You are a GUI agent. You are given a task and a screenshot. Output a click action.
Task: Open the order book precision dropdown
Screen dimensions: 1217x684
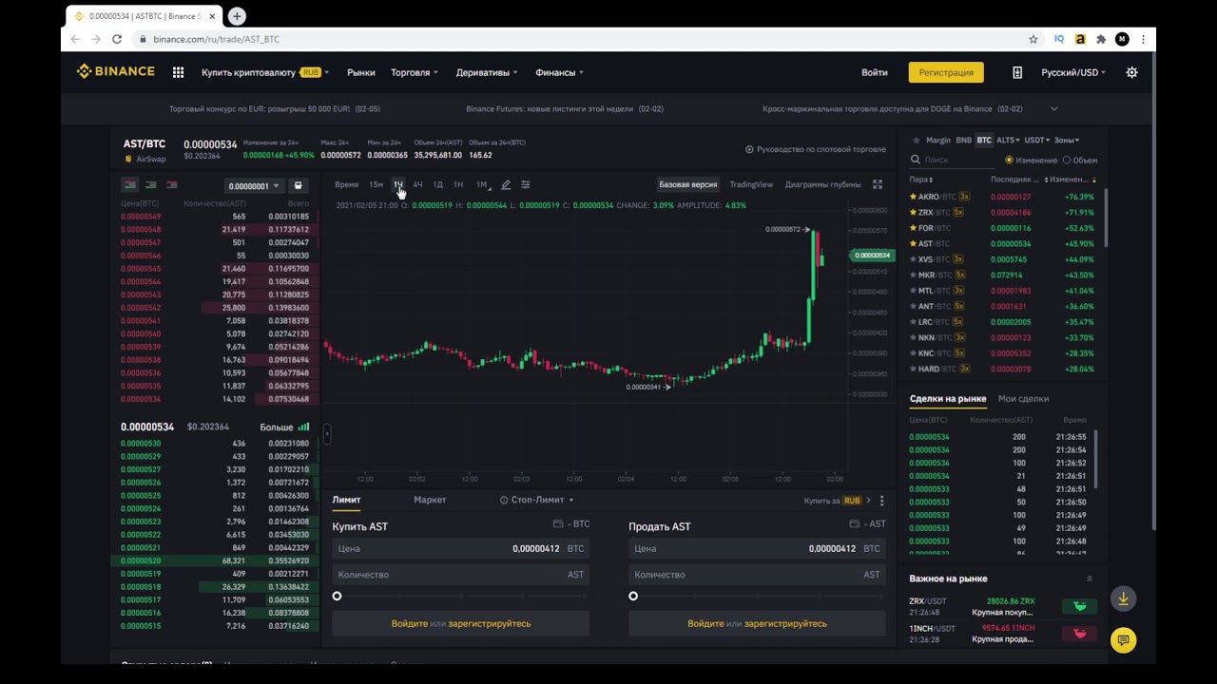coord(254,186)
